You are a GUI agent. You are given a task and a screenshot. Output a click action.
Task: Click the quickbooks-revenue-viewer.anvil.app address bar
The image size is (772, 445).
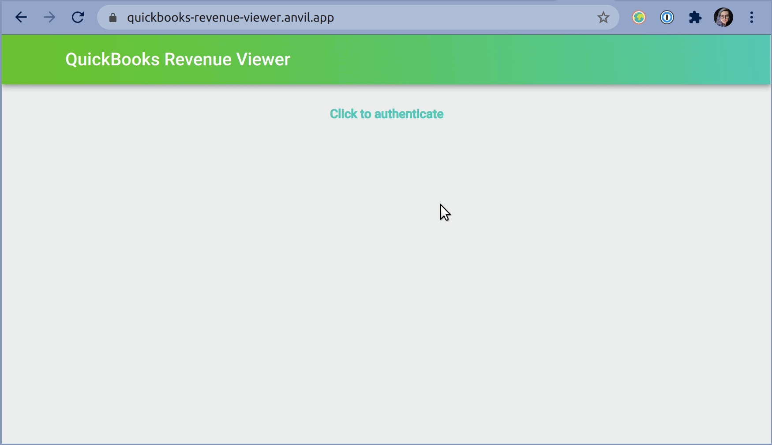click(358, 18)
